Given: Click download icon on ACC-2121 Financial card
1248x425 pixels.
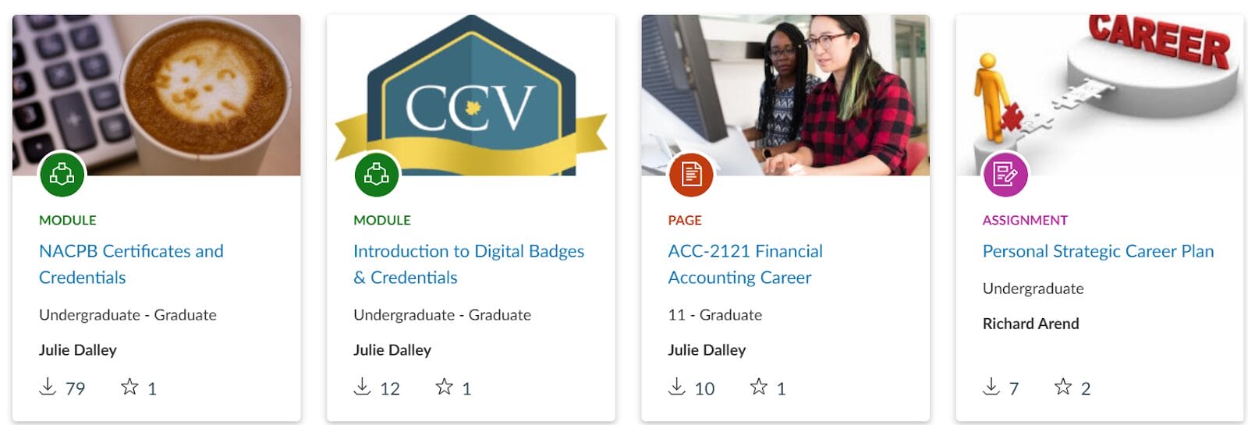Looking at the screenshot, I should coord(677,387).
